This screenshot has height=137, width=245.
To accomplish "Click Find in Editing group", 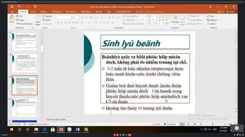I will [x=211, y=16].
